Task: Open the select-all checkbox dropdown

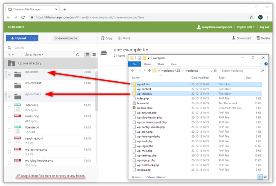Action: tap(11, 54)
